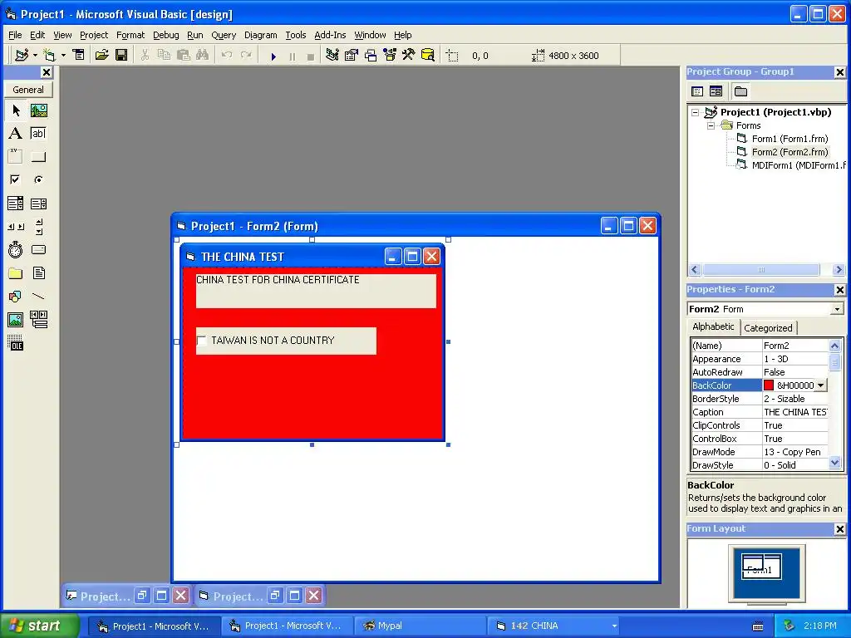Open Properties Window from toolbar

[x=352, y=56]
